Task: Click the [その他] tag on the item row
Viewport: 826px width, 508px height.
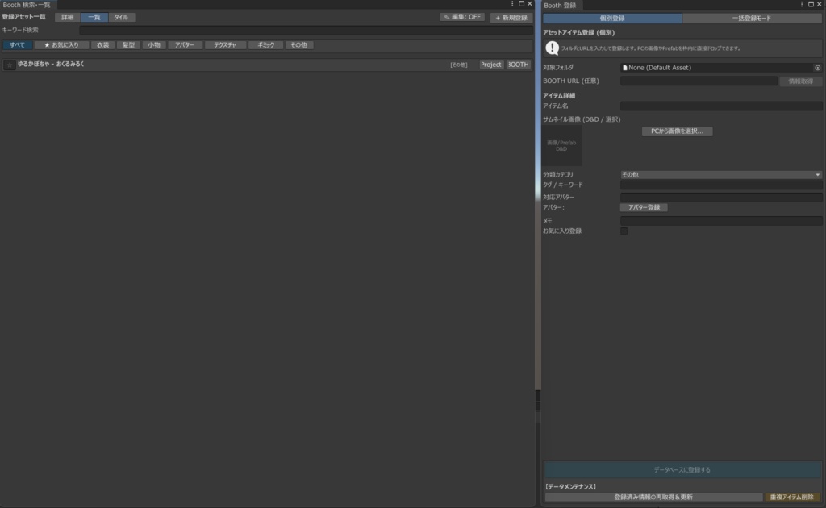Action: coord(458,65)
